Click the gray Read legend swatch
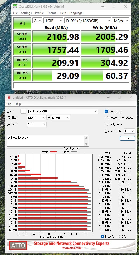Screen dimensions: 139x255 [x=74, y=152]
